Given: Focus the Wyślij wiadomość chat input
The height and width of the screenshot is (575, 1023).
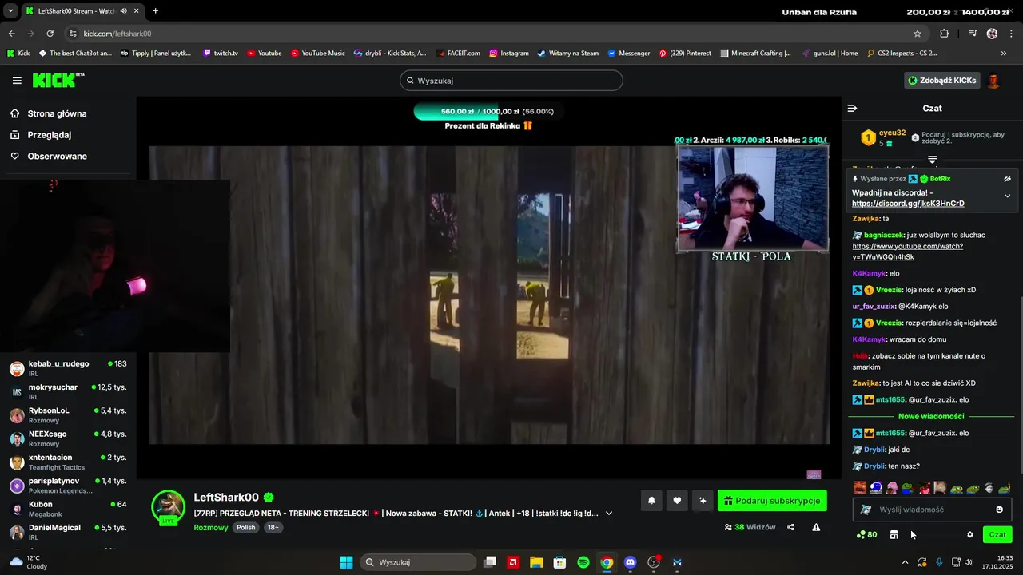Looking at the screenshot, I should [933, 510].
